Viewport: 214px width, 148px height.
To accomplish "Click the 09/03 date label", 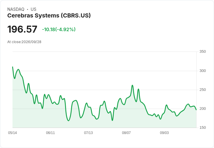I will (x=164, y=133).
